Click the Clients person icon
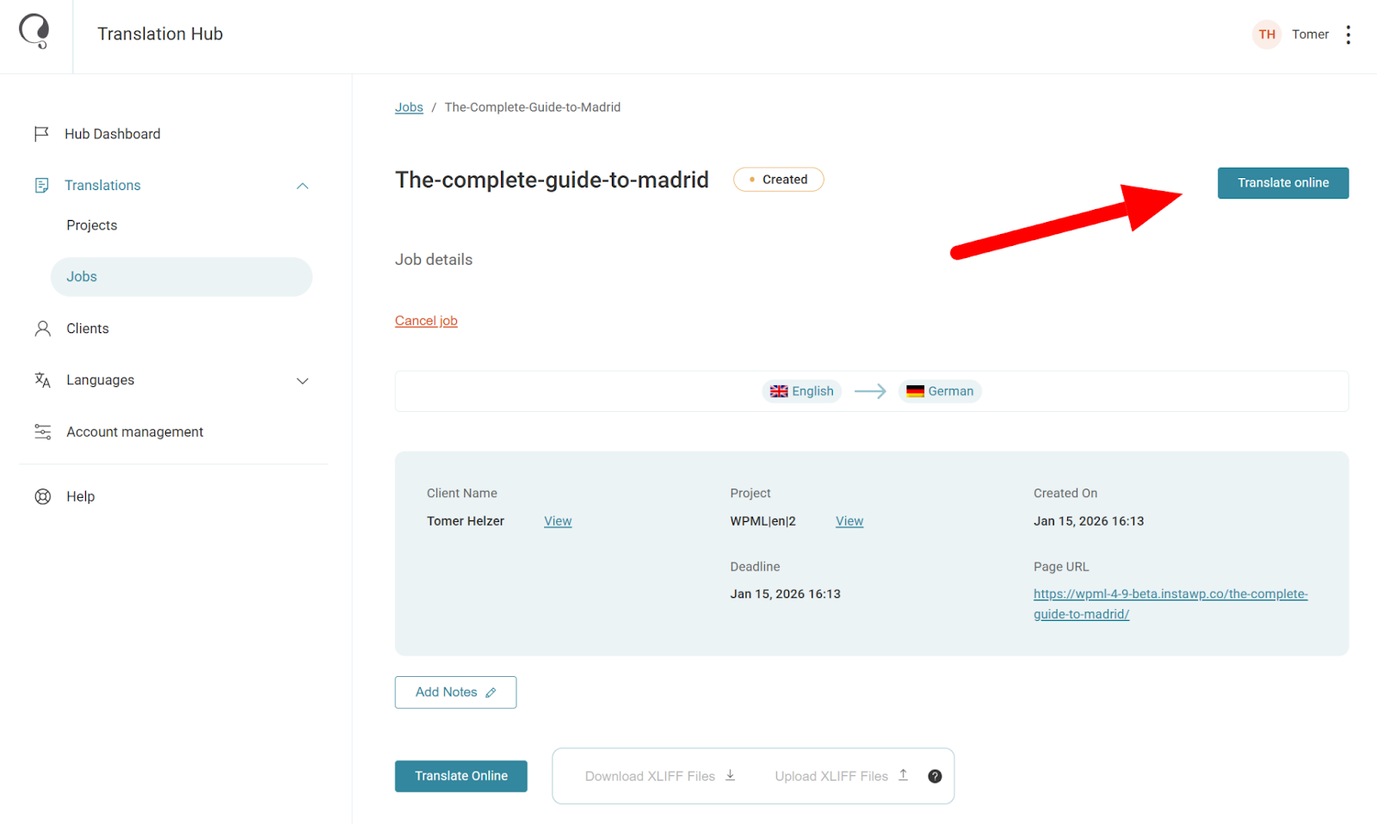The width and height of the screenshot is (1377, 824). (42, 329)
